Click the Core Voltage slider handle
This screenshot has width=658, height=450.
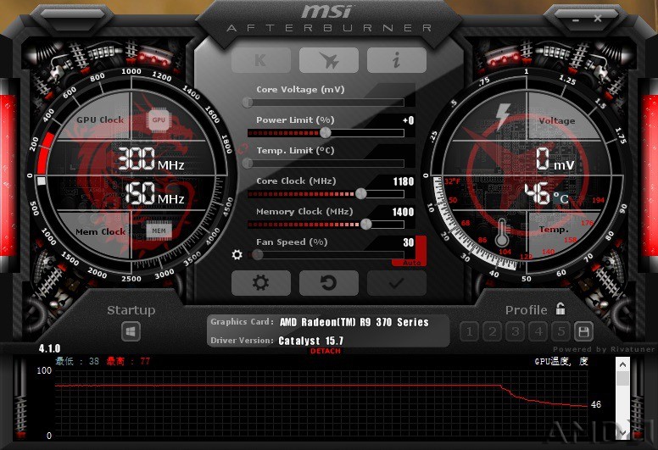tap(248, 103)
